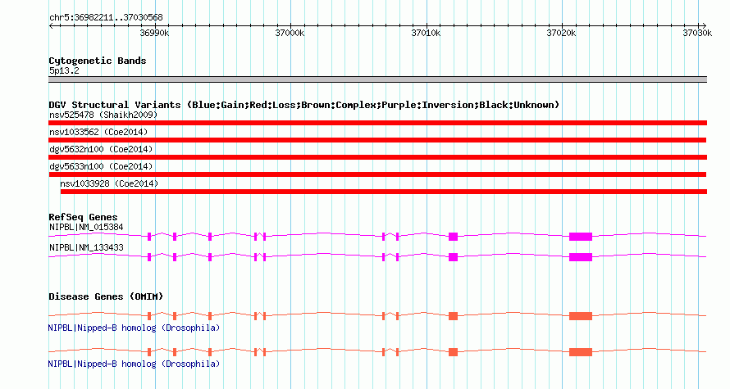Open the upper NIPBL|Nipped-B homolog (Drosophila) link
730x389 pixels.
point(134,328)
